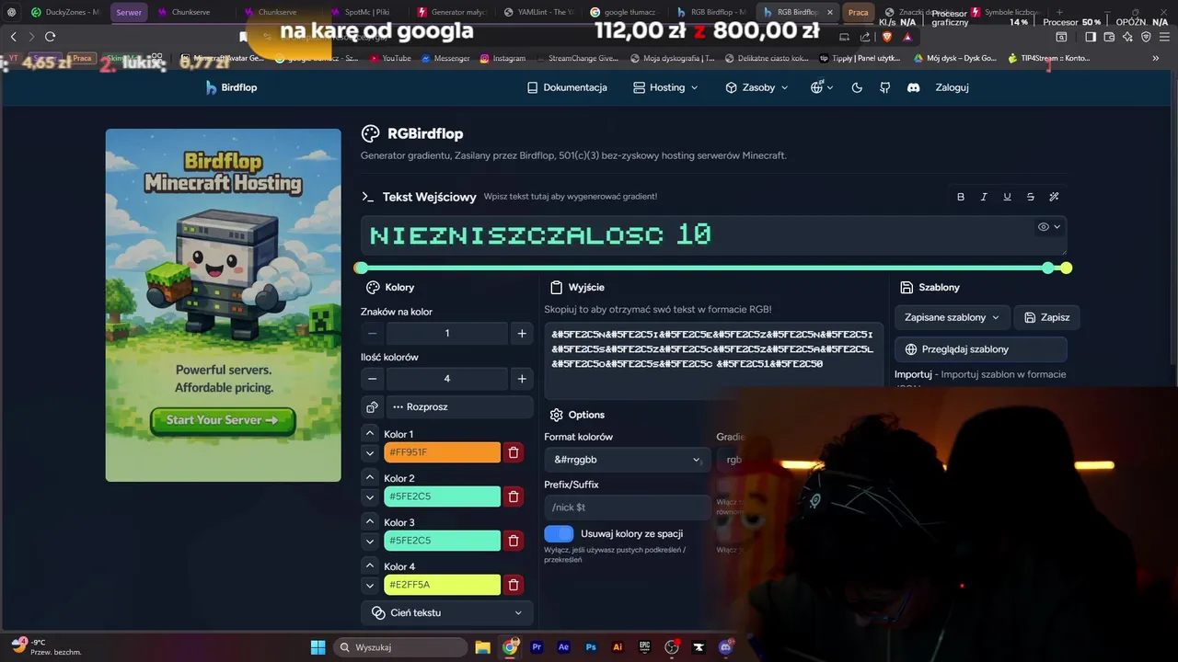Click the Wyszukaj taskbar search box
The height and width of the screenshot is (662, 1178).
click(398, 647)
